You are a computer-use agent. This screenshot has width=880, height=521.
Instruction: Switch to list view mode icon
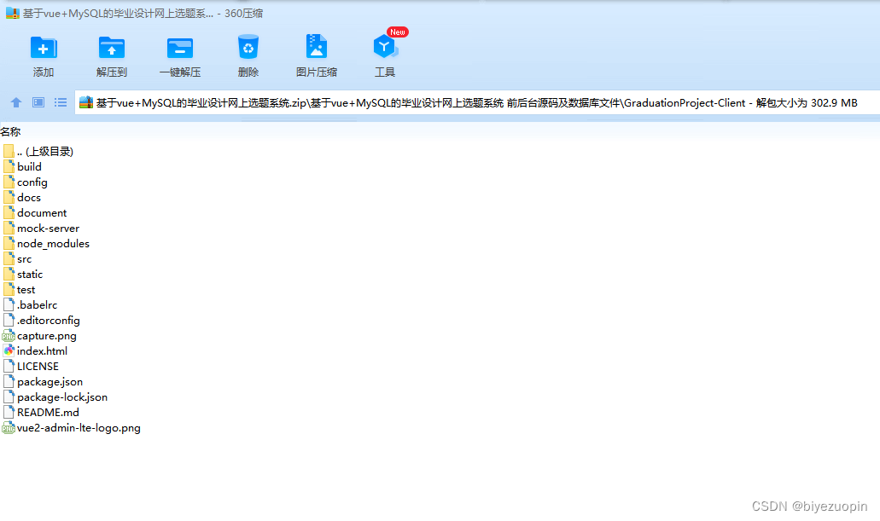coord(61,102)
